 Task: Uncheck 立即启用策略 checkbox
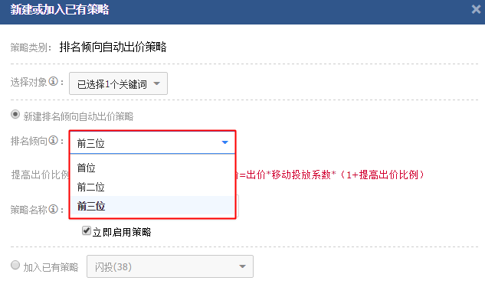coord(87,230)
